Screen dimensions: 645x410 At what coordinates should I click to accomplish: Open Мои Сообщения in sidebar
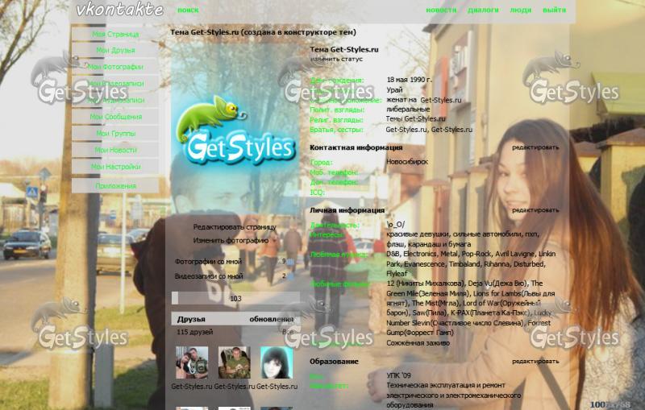[x=115, y=117]
